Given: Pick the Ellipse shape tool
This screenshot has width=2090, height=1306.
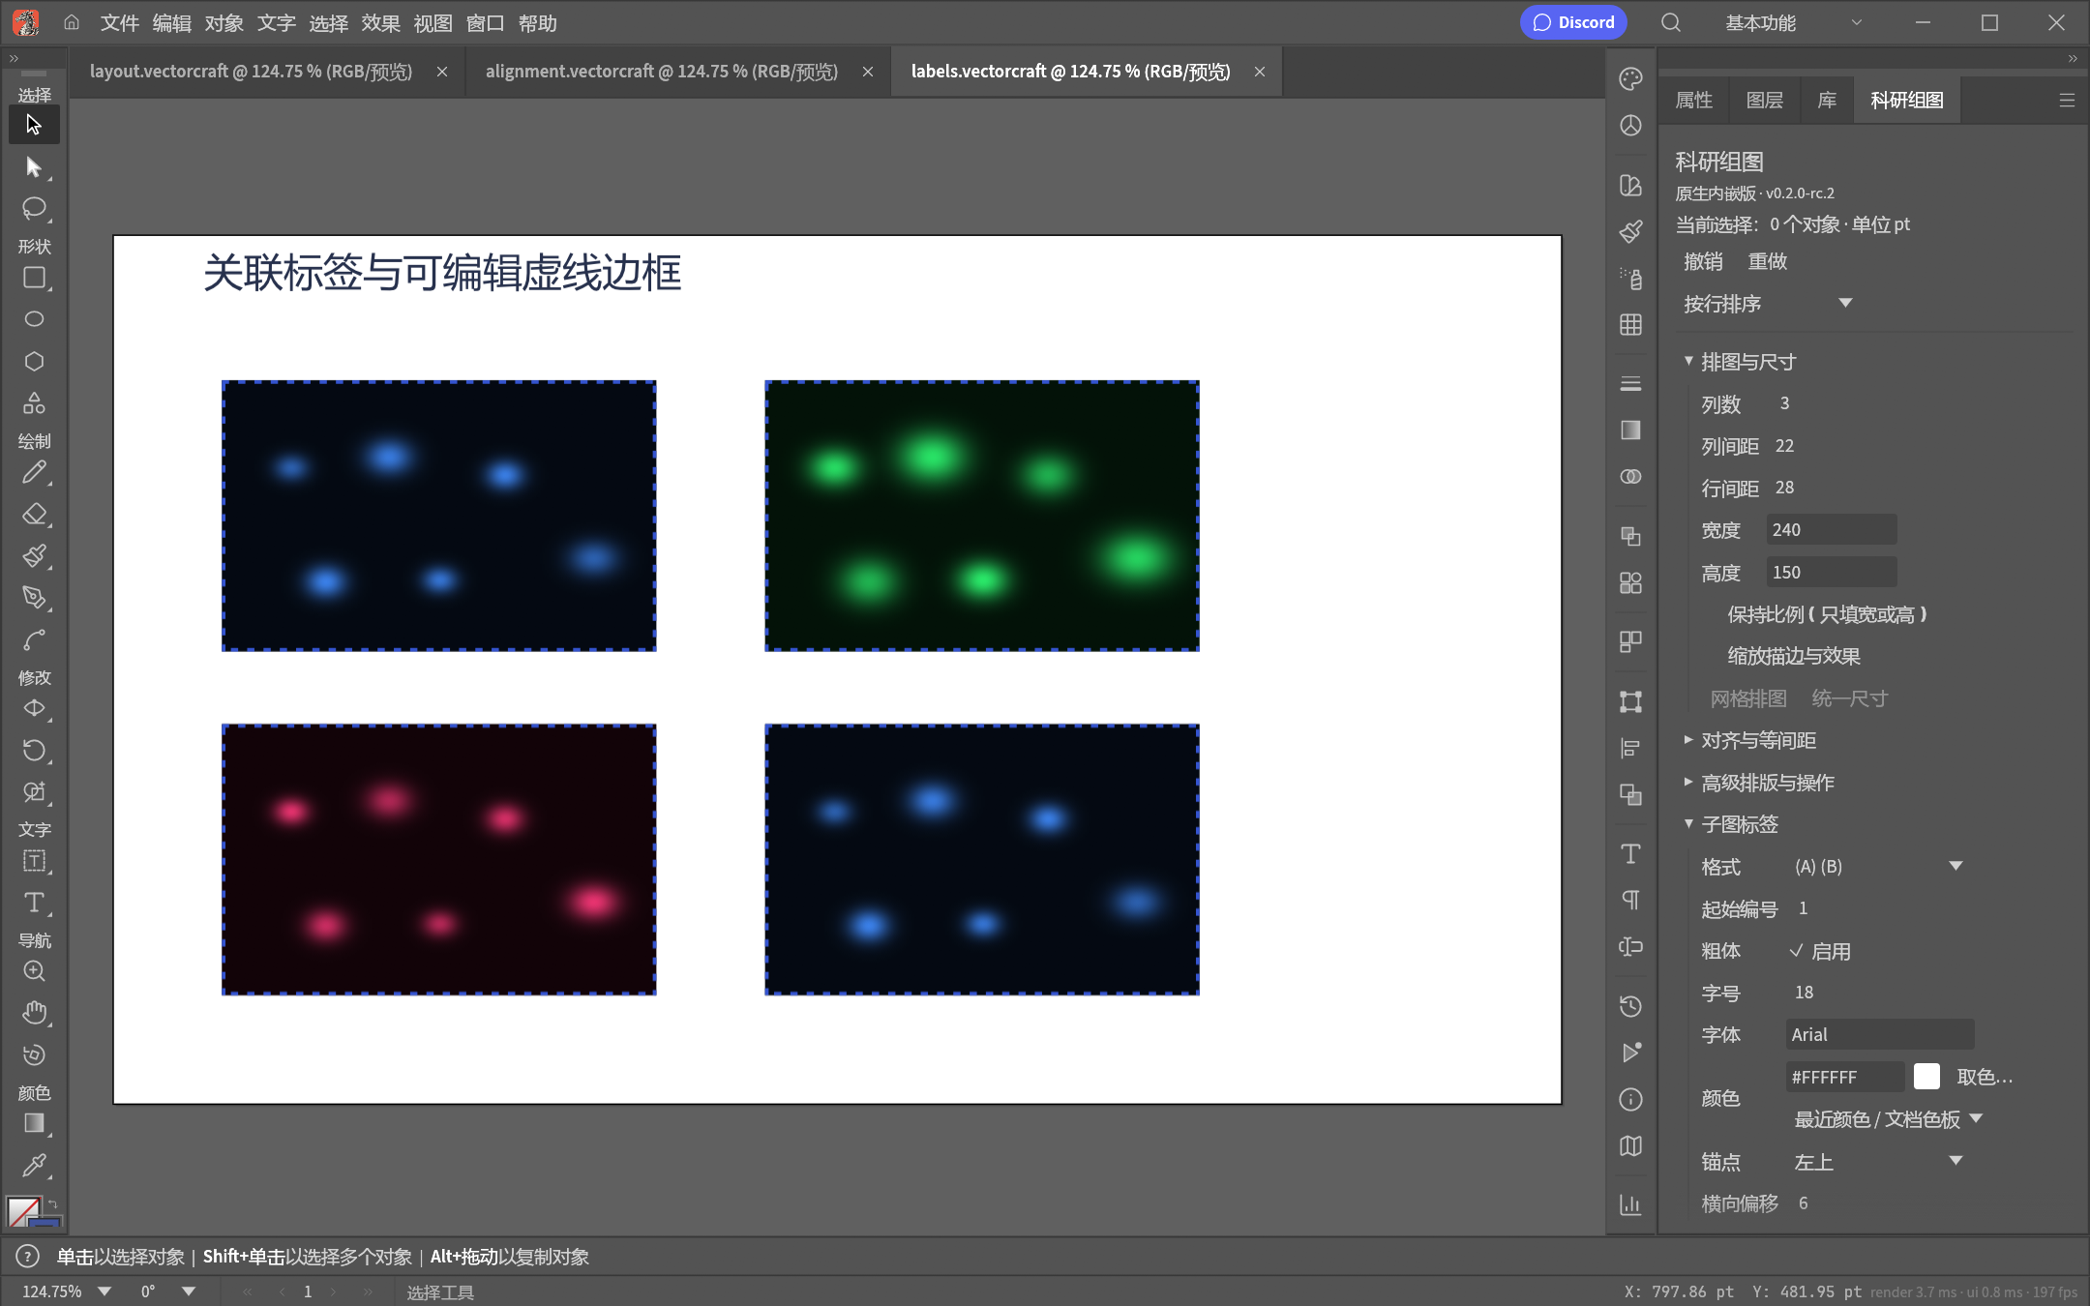Looking at the screenshot, I should (x=34, y=319).
